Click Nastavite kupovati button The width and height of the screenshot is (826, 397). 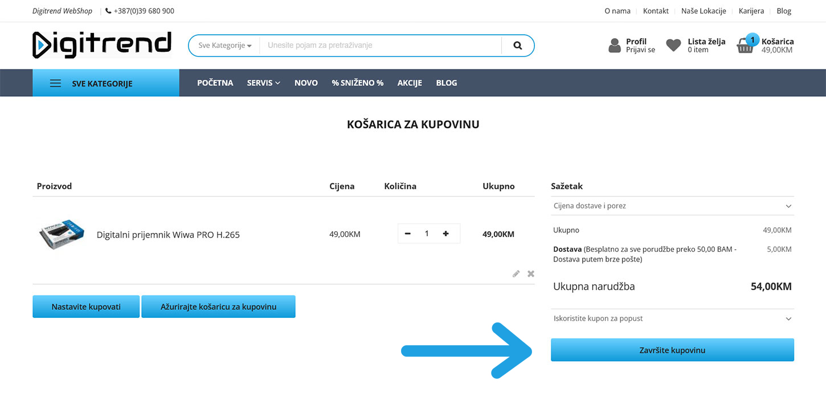click(86, 306)
